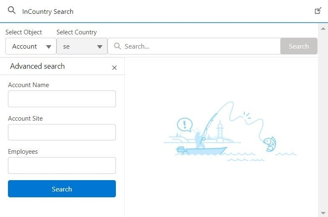Open the Select Country dropdown
This screenshot has width=328, height=217.
(82, 46)
